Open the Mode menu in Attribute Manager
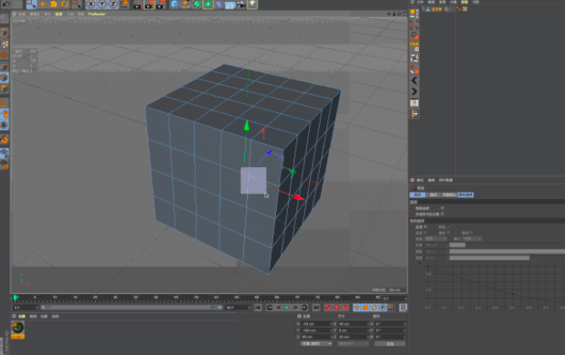This screenshot has height=355, width=565. point(420,180)
